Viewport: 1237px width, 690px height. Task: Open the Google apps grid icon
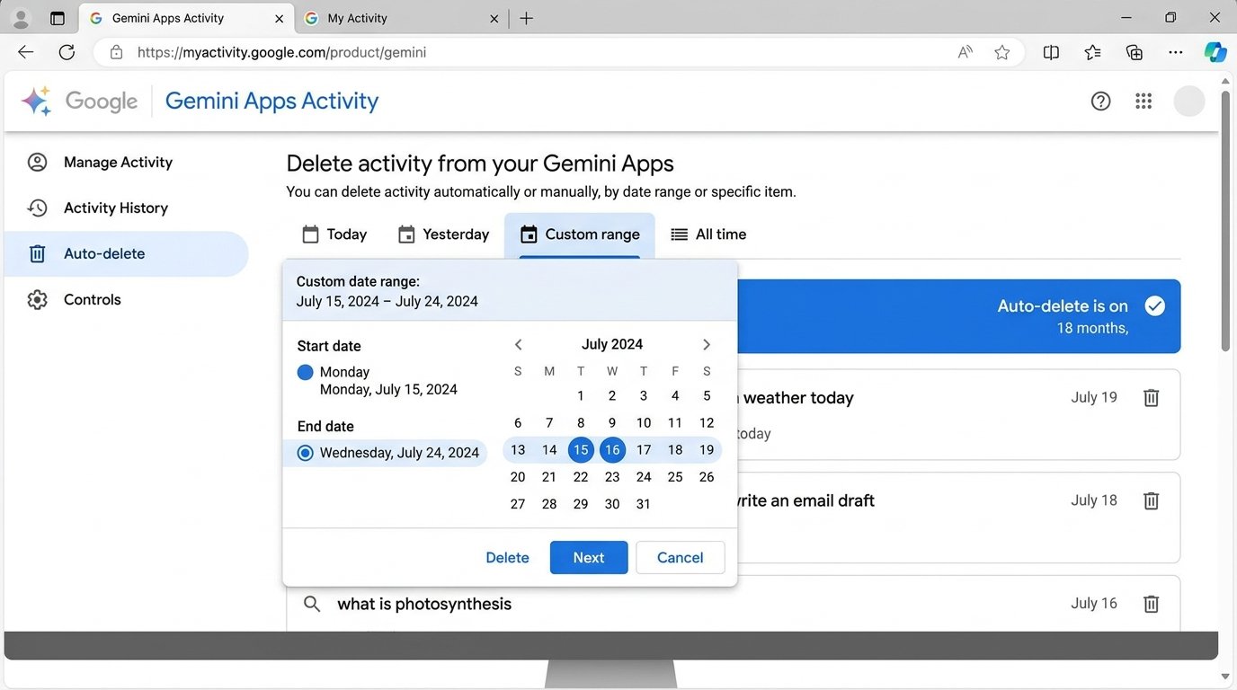pos(1144,101)
